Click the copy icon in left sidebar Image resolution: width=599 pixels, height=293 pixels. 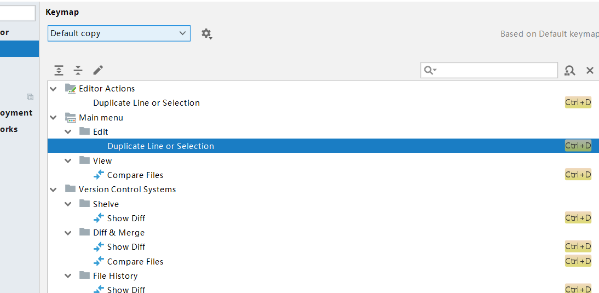click(x=30, y=97)
